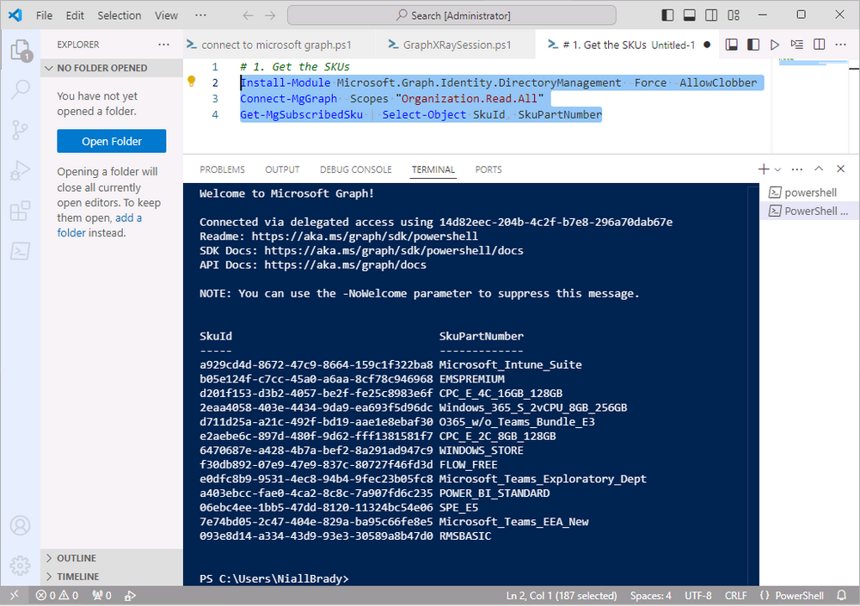
Task: Open new terminal profile dropdown arrow
Action: point(777,169)
